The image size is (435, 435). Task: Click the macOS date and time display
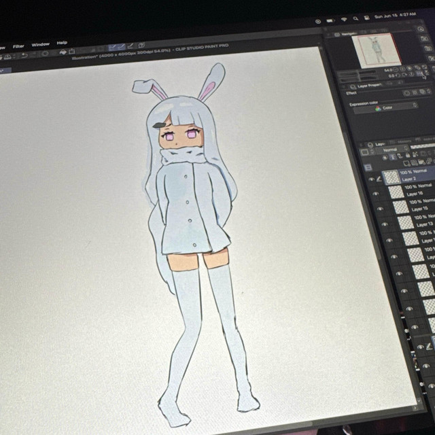click(x=395, y=15)
